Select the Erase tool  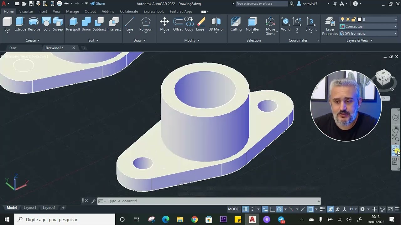click(200, 24)
